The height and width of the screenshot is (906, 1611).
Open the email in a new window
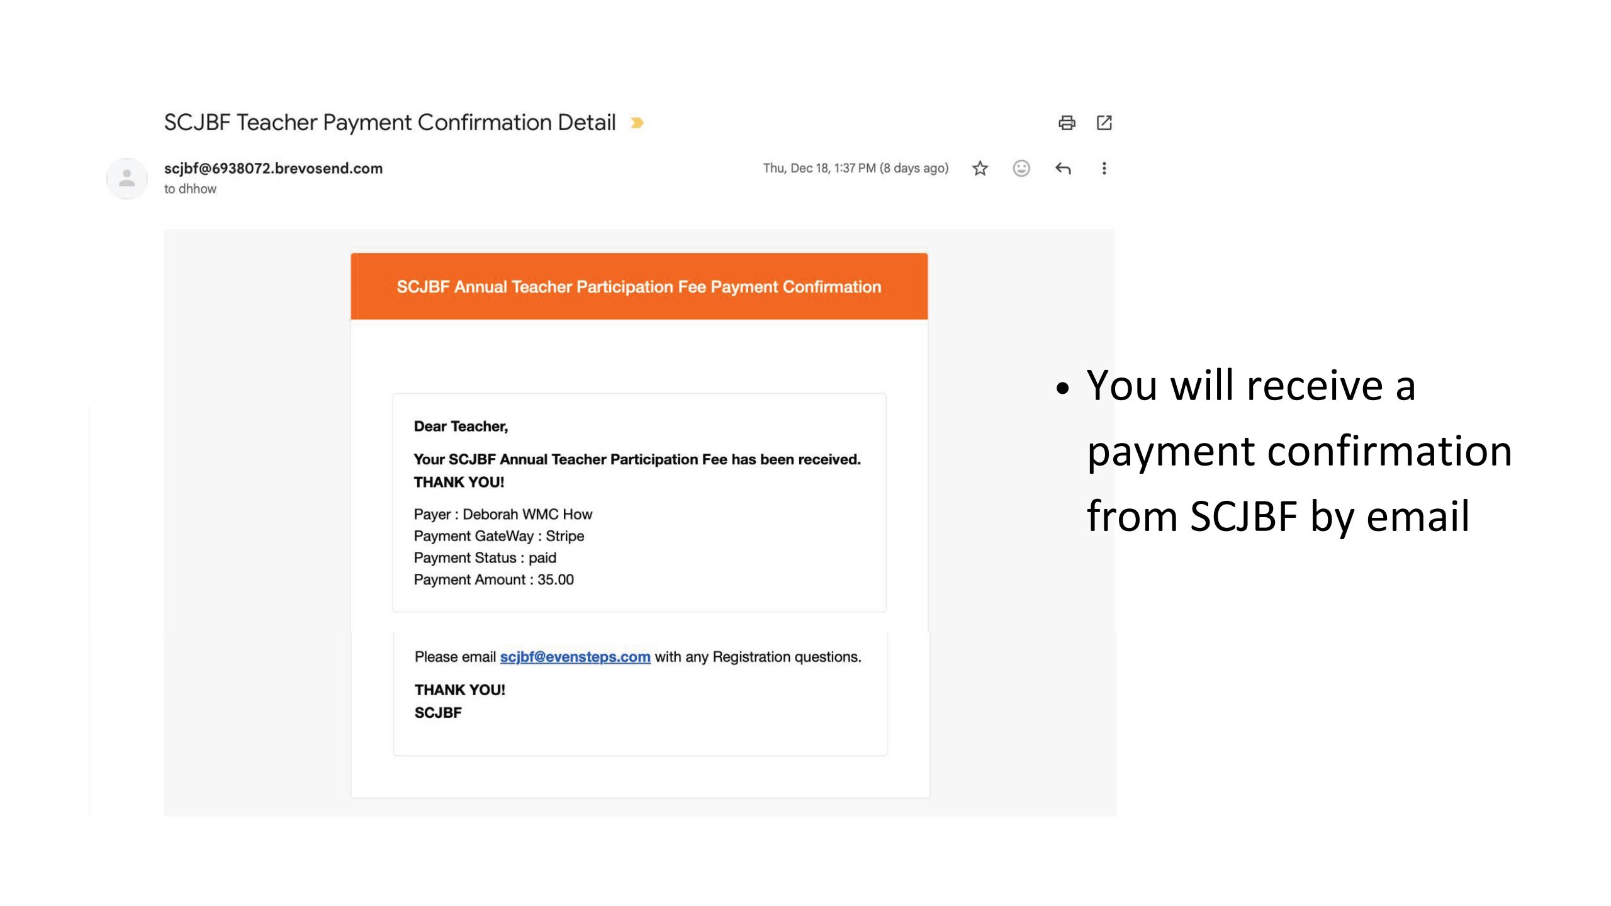[1104, 123]
